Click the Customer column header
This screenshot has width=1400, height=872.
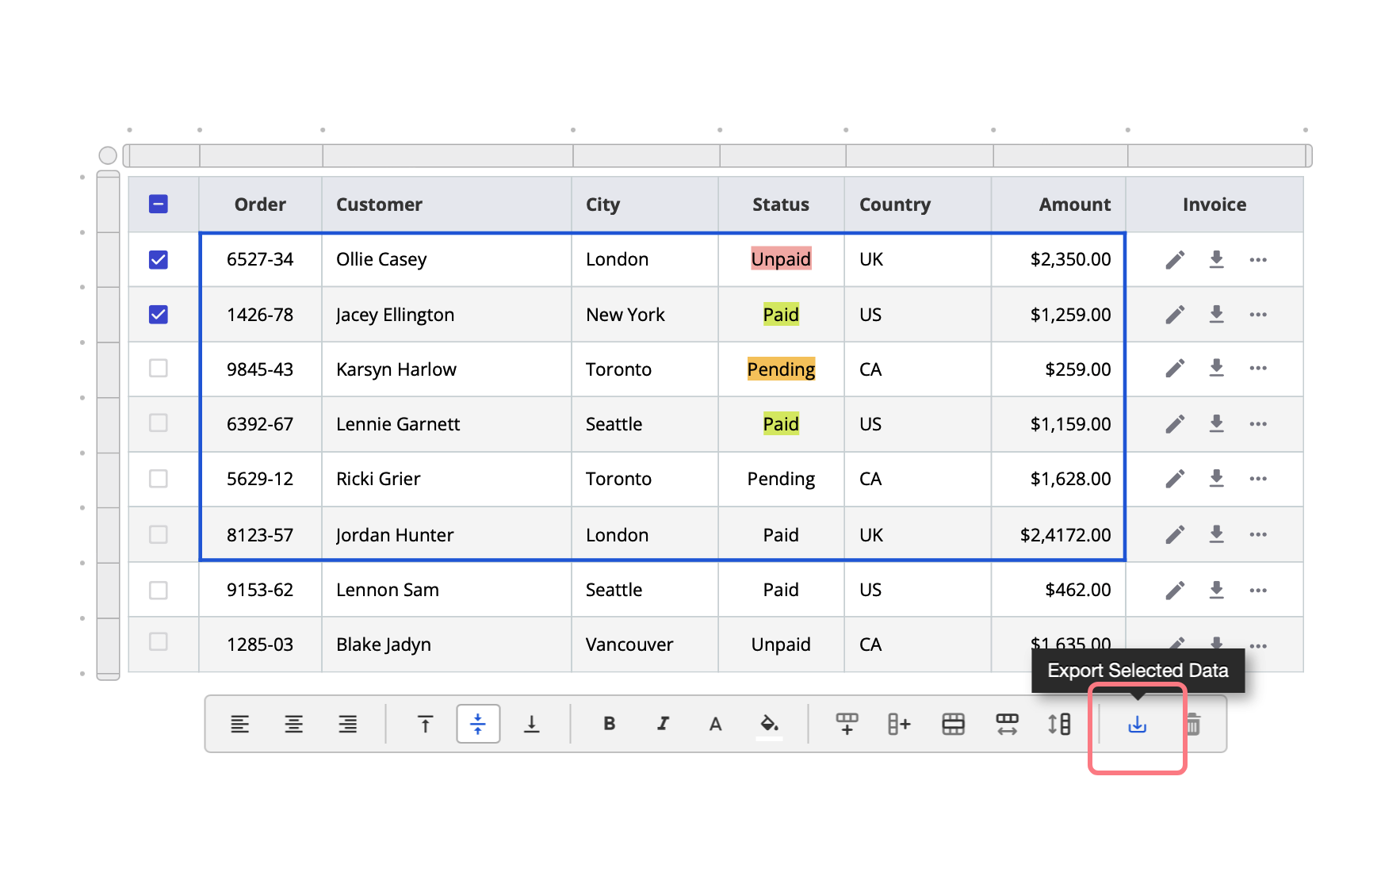point(378,204)
